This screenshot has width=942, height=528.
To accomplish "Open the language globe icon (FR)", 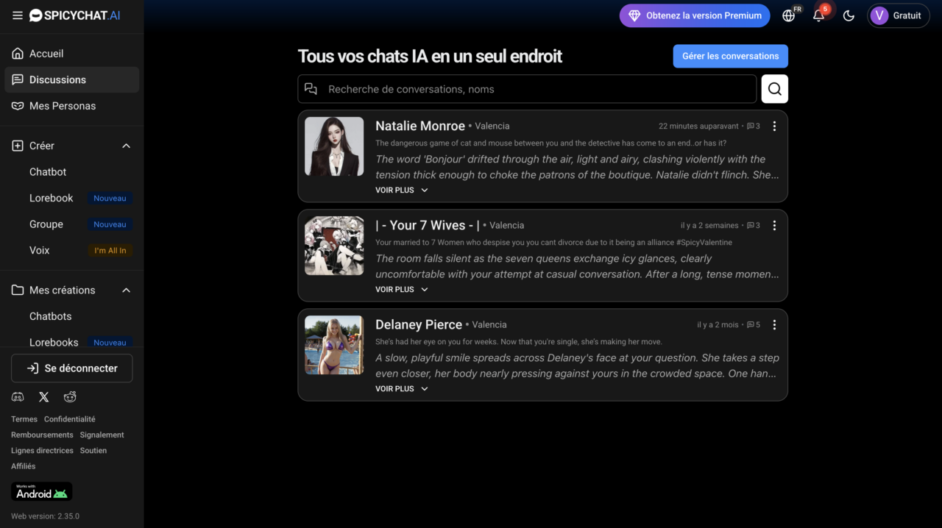I will (789, 15).
